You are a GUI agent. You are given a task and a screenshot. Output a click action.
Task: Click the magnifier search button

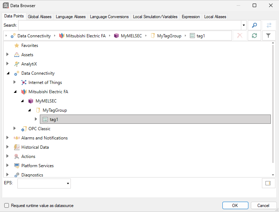click(254, 25)
